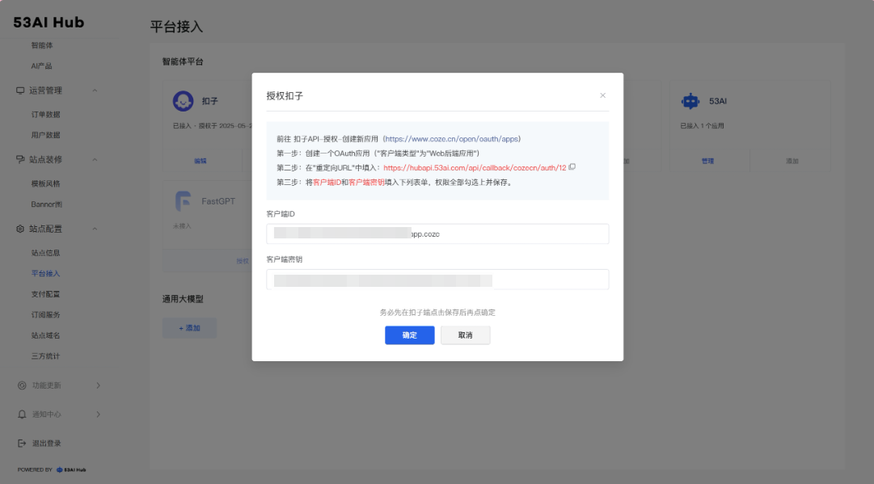Screen dimensions: 874x484
Task: Collapse the 站点装修 section chevron
Action: (95, 159)
